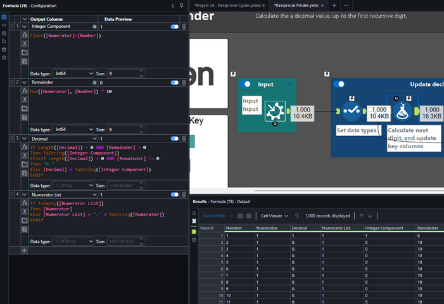Toggle the Integer Component expression off
This screenshot has height=304, width=444.
point(175,27)
